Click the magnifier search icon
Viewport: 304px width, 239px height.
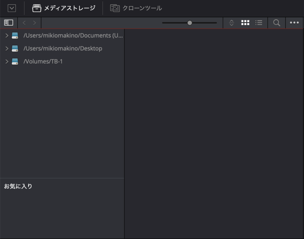point(277,23)
